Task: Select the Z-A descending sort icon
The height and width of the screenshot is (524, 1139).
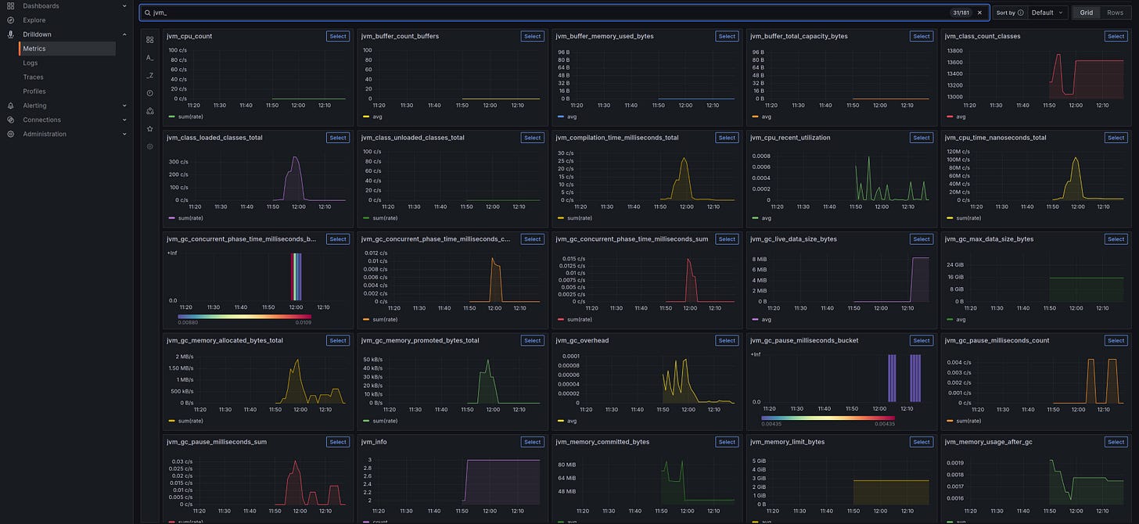Action: 149,74
